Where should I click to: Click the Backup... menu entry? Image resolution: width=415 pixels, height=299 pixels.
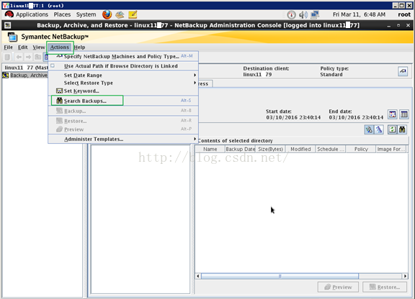pos(123,111)
